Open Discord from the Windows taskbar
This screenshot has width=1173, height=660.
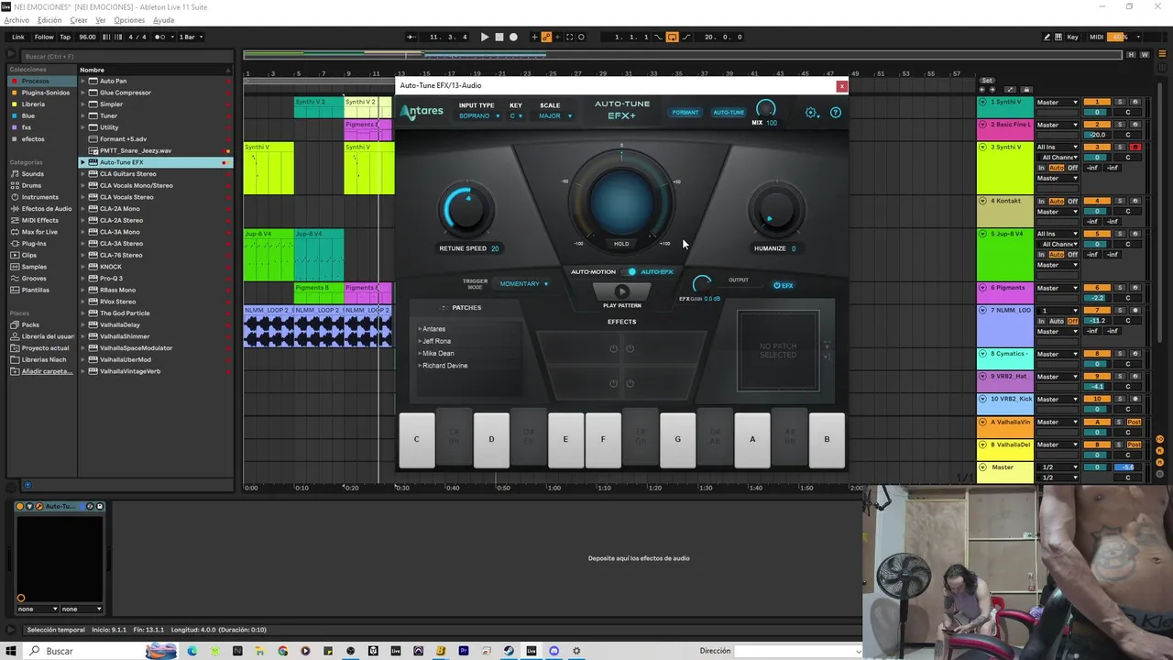(554, 651)
